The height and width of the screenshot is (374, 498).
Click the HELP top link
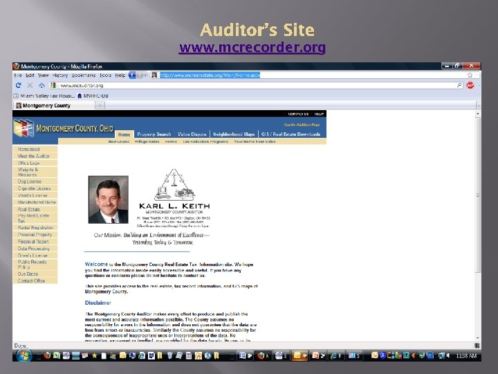click(319, 114)
